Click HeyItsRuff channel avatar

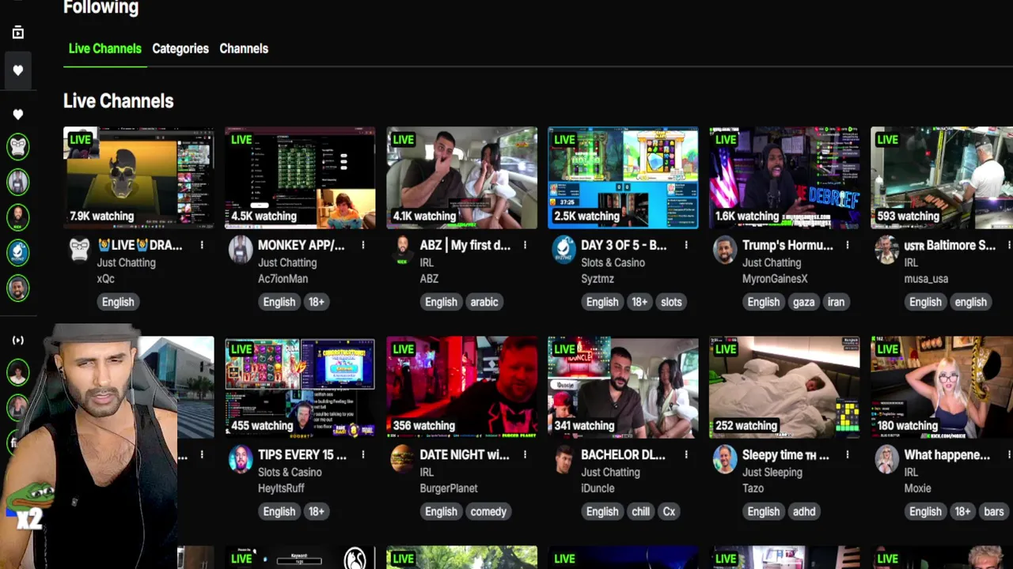[241, 459]
